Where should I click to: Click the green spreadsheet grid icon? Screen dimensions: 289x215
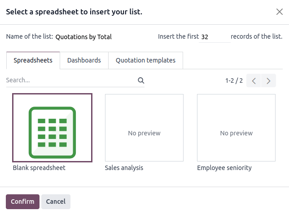tap(52, 133)
